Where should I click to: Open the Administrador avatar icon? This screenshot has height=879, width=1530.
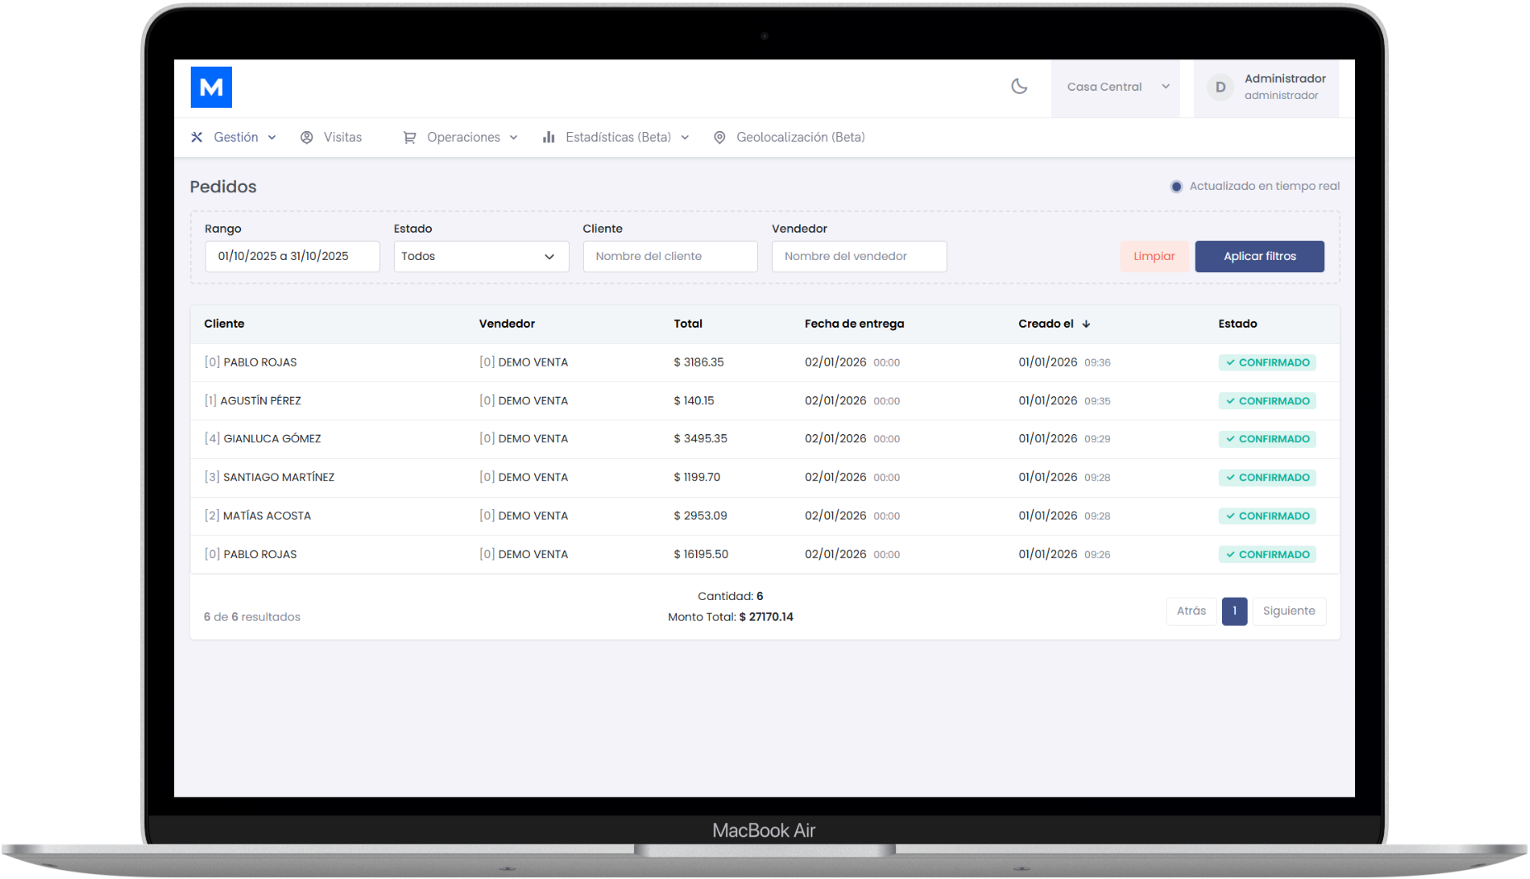pos(1220,87)
